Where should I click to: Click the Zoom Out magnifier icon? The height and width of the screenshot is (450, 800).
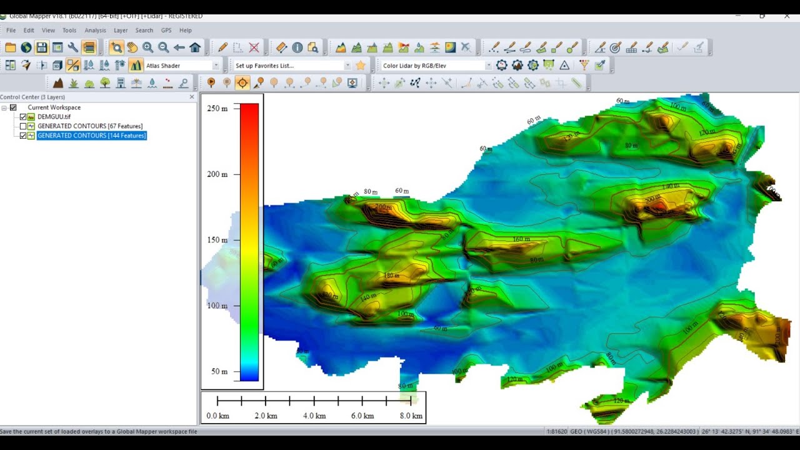pos(163,47)
